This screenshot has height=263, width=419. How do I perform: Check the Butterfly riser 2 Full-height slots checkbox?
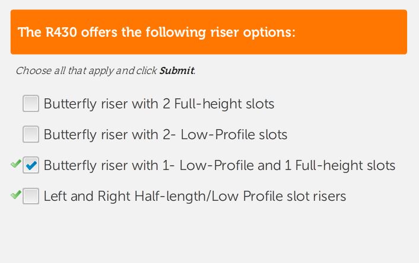31,104
